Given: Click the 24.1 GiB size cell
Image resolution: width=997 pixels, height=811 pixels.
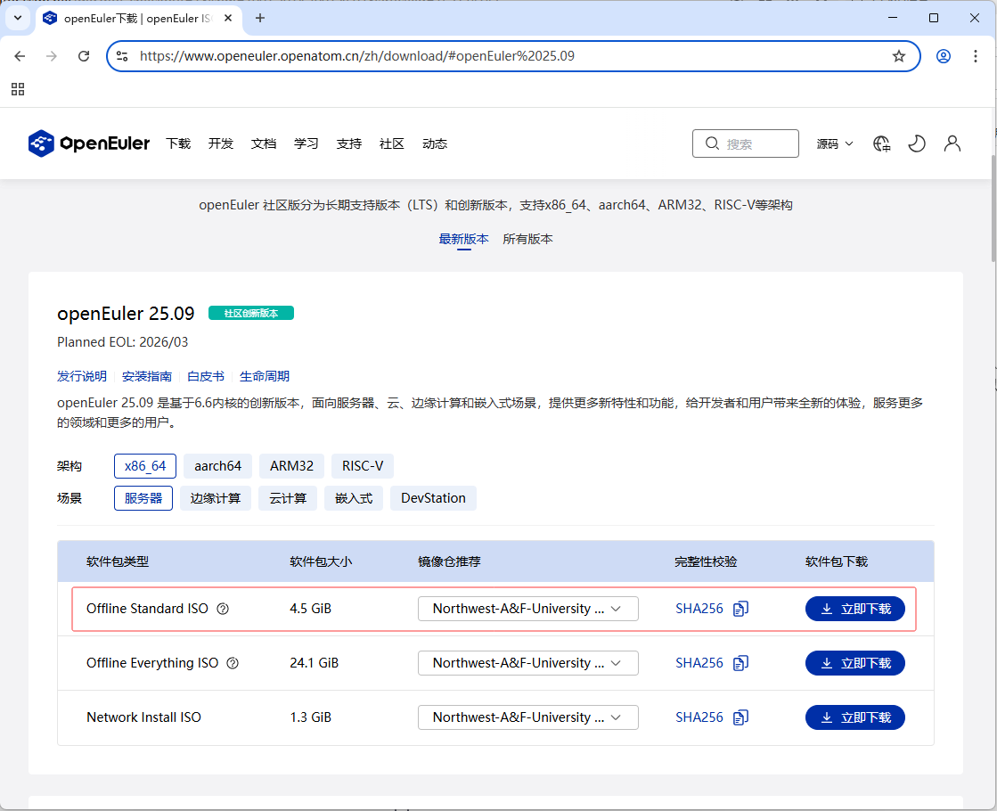Looking at the screenshot, I should click(x=315, y=663).
